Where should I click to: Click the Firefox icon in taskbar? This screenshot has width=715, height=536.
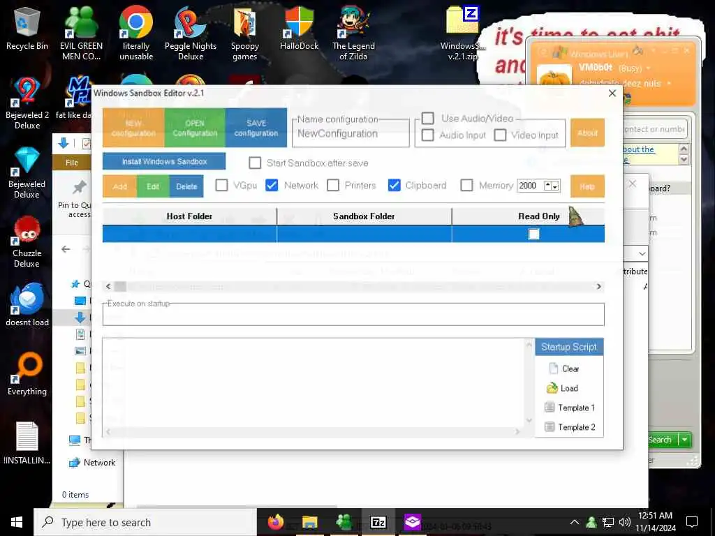point(275,522)
